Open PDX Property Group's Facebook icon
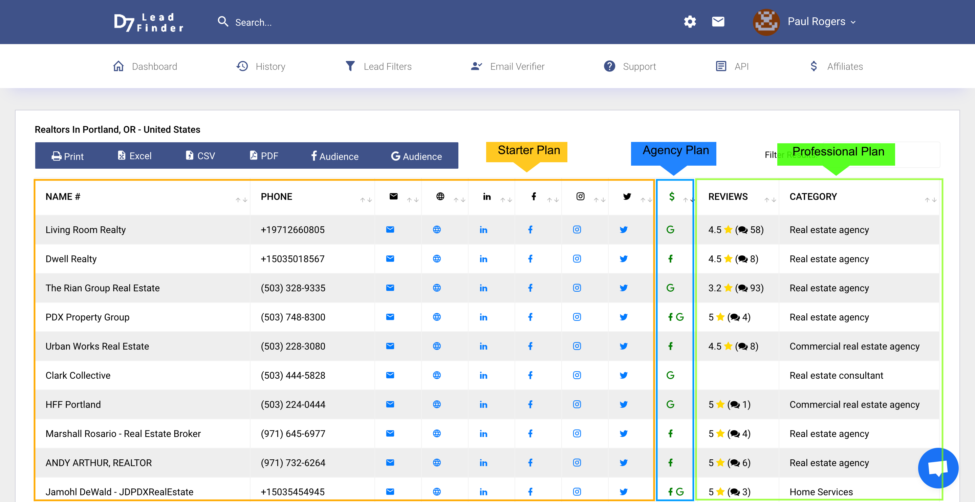The image size is (975, 502). point(530,317)
